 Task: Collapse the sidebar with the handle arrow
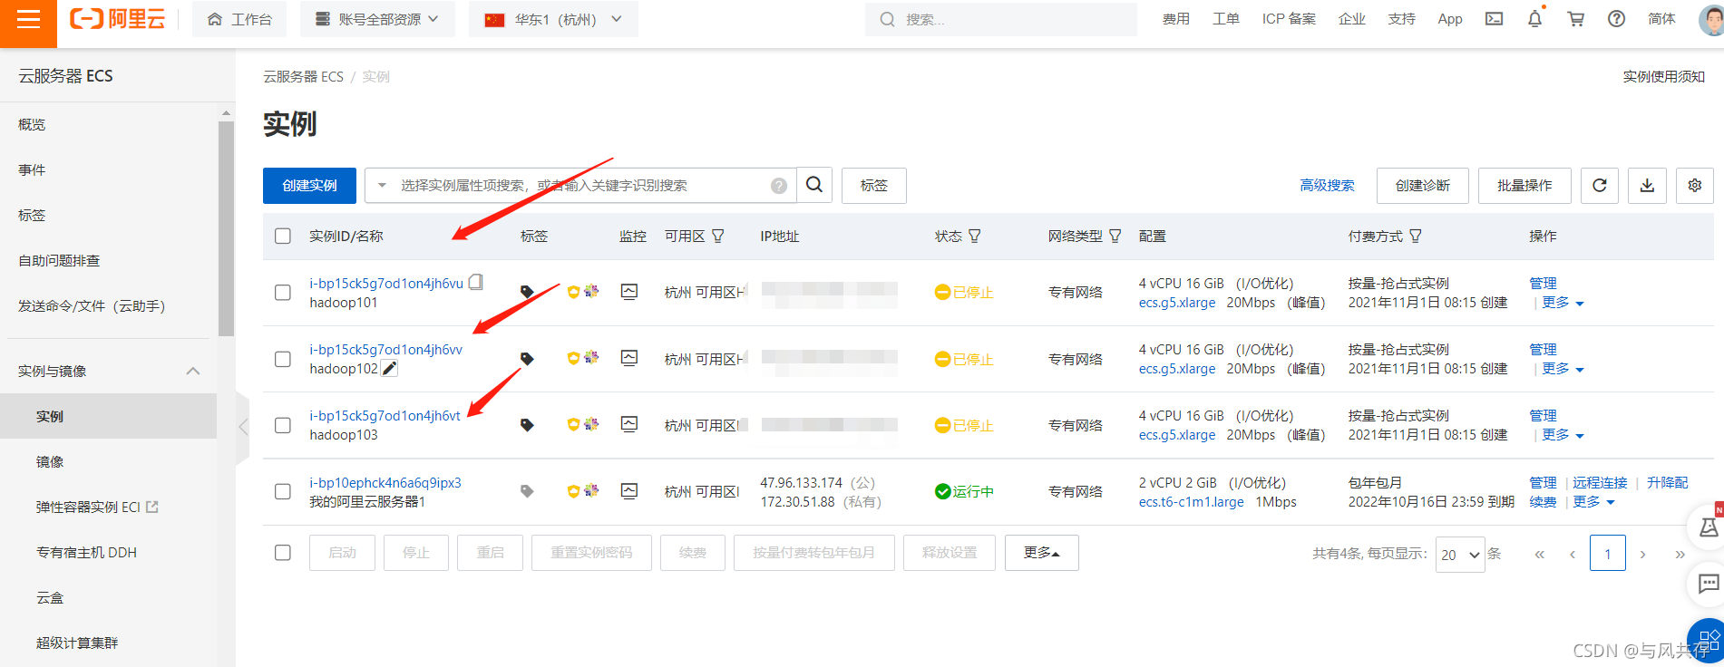point(242,427)
